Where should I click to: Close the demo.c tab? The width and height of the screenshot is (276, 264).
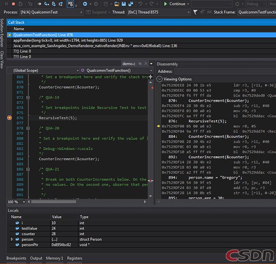click(146, 64)
